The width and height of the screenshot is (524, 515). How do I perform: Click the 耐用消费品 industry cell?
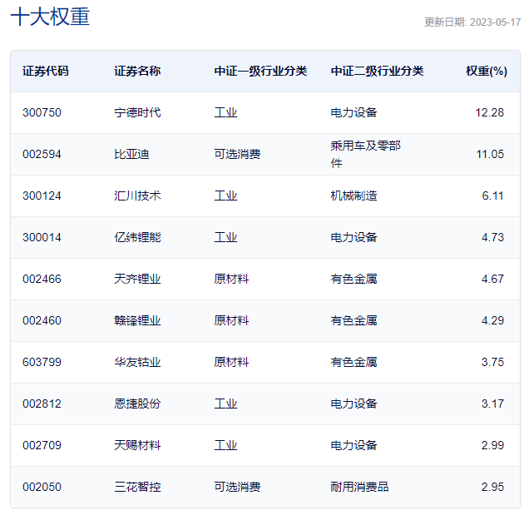[x=359, y=488]
